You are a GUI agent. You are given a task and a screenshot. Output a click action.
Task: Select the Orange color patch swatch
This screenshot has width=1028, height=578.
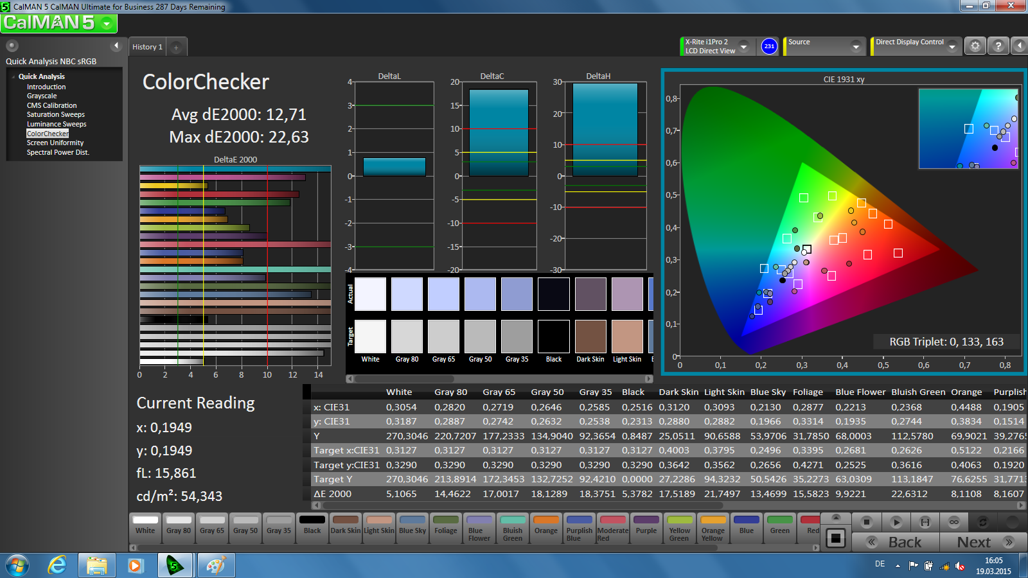(x=546, y=527)
